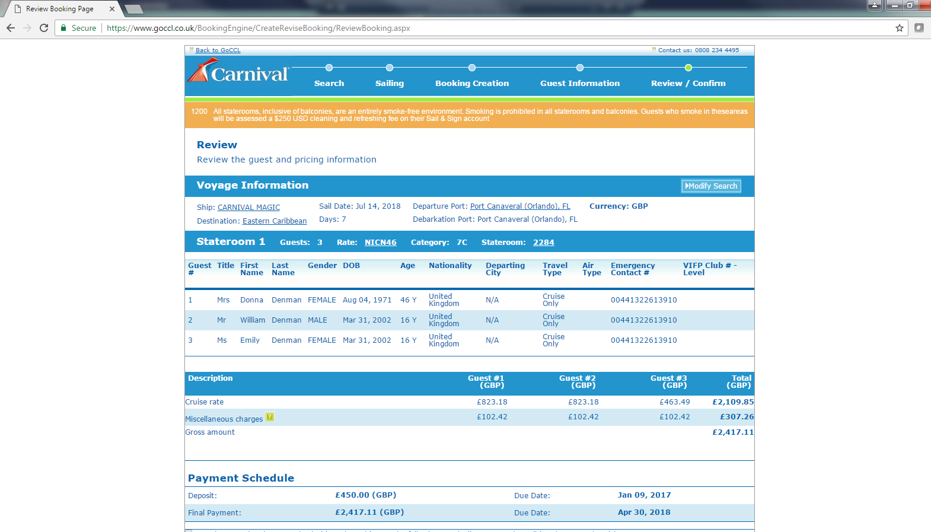The image size is (931, 532).
Task: Go to the Search step
Action: click(329, 84)
